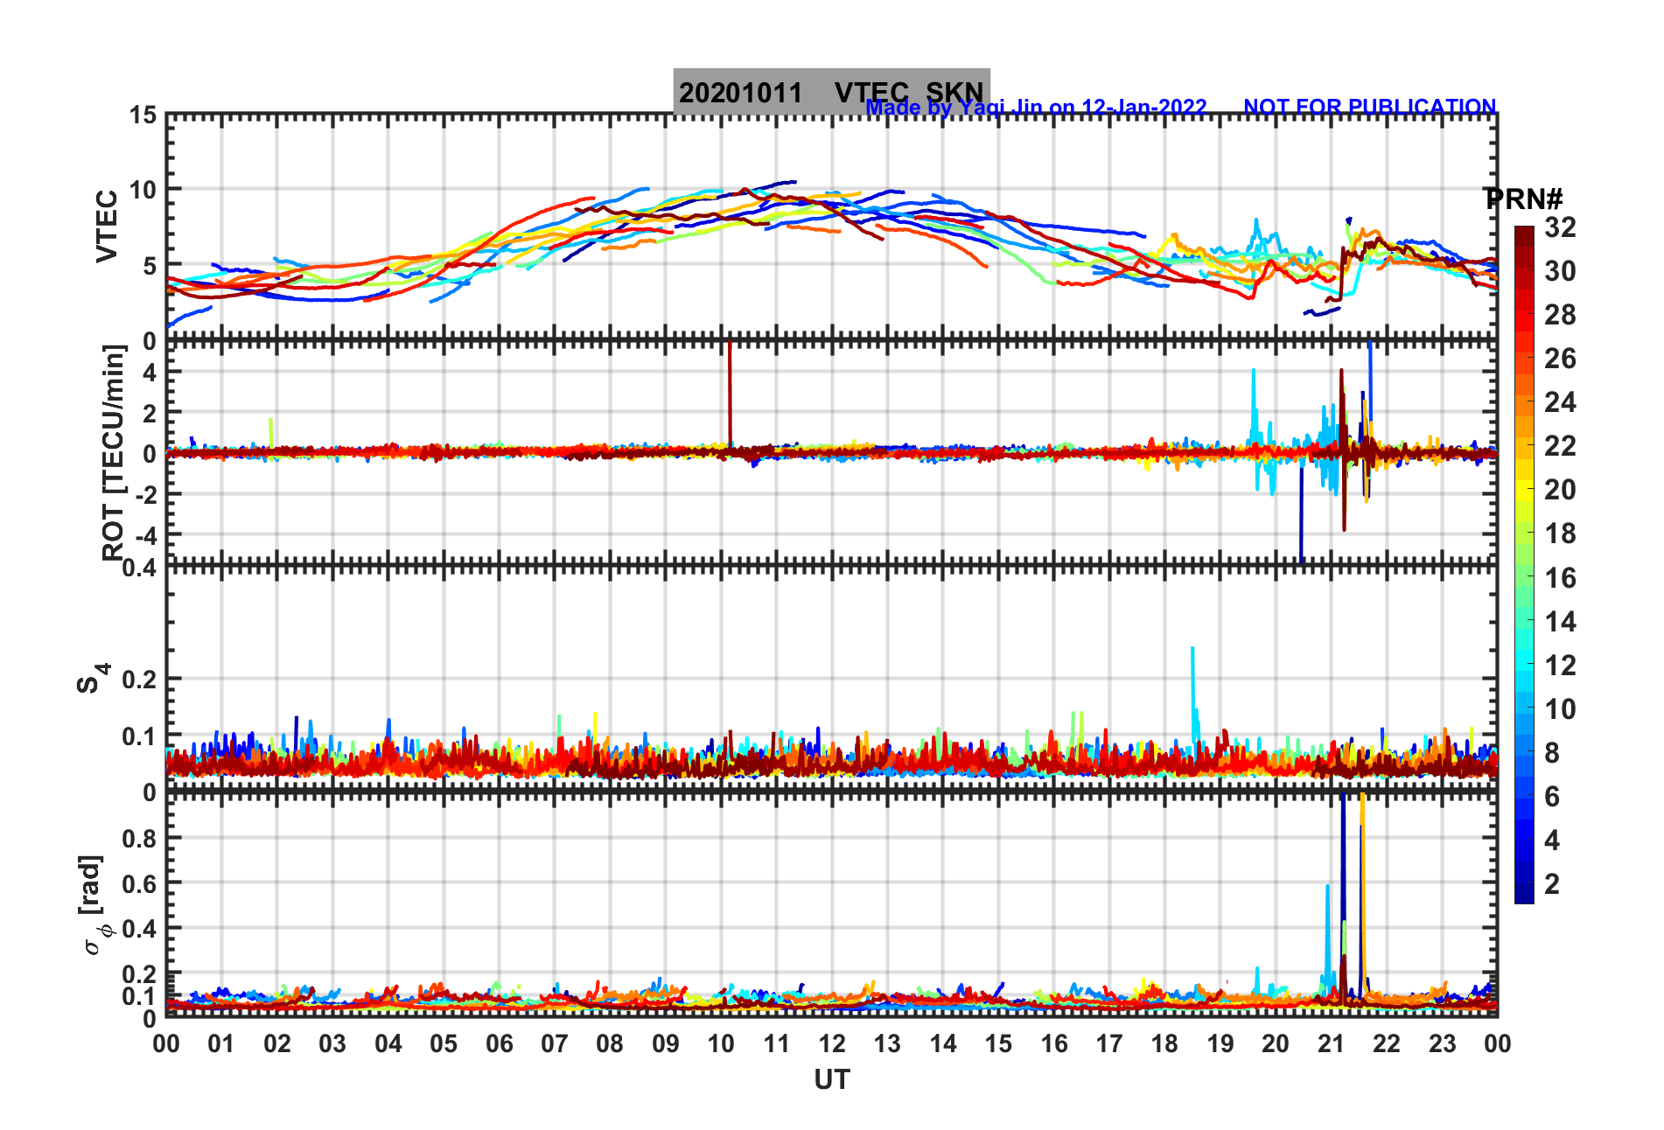Viewport: 1664px width, 1130px height.
Task: Click colorbar tick label 28
Action: (1560, 315)
